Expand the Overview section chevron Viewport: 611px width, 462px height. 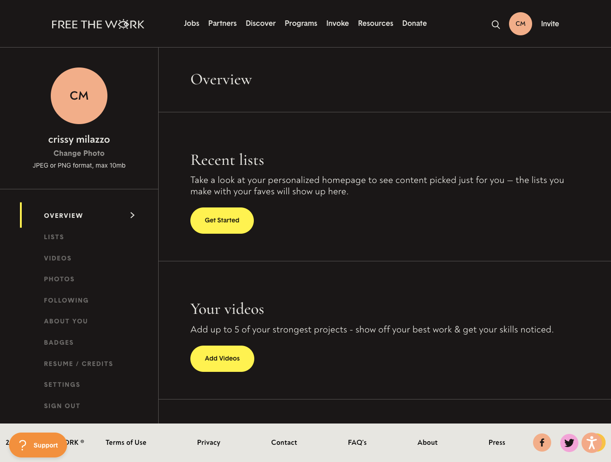tap(132, 215)
